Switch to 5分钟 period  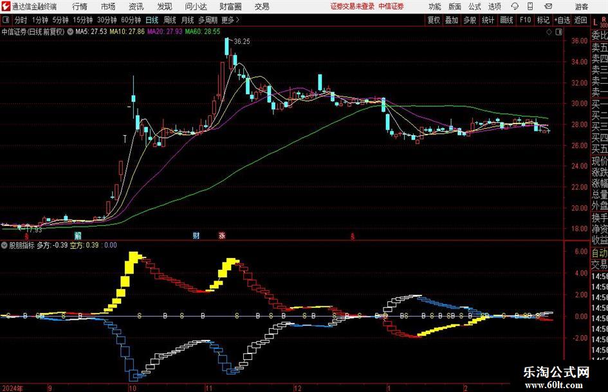(x=60, y=20)
